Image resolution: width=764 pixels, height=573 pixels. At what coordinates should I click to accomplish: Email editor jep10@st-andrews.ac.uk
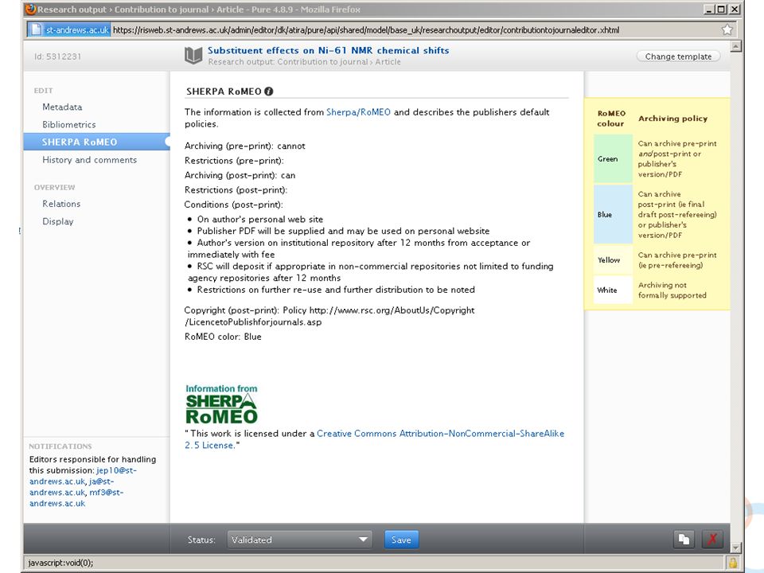(x=83, y=476)
